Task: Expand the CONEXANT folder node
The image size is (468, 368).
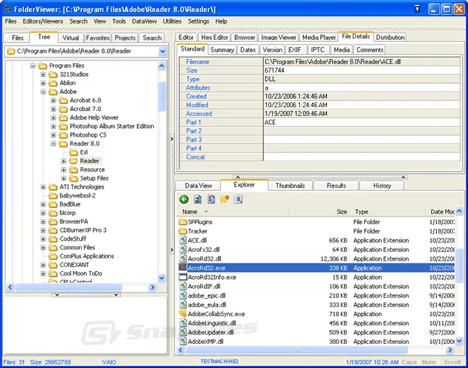Action: pyautogui.click(x=43, y=265)
